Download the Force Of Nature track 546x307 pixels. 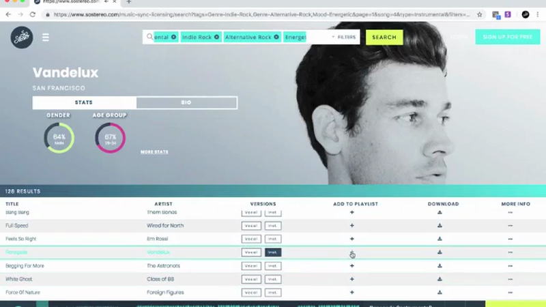pyautogui.click(x=440, y=293)
